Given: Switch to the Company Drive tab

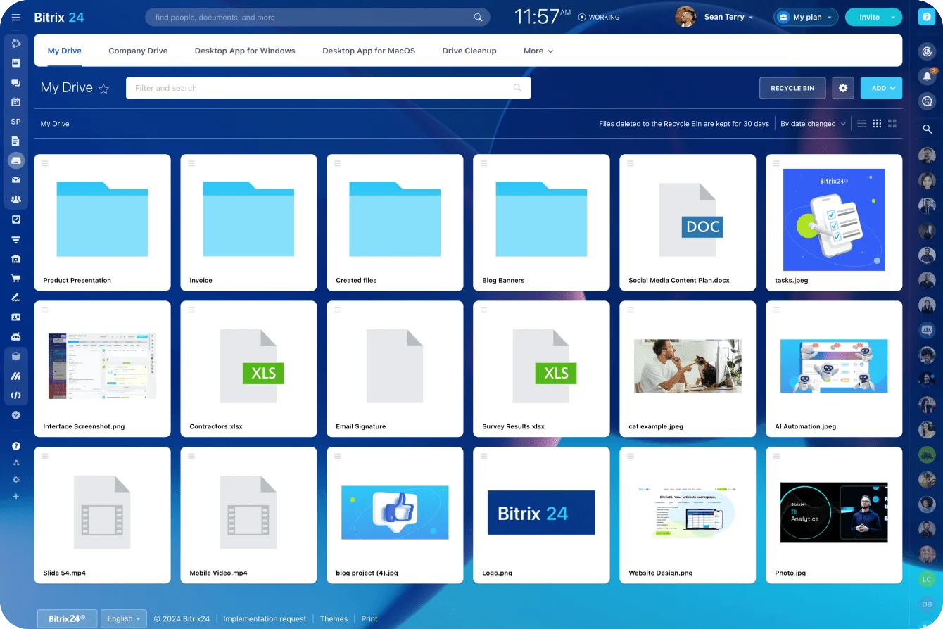Looking at the screenshot, I should (138, 51).
